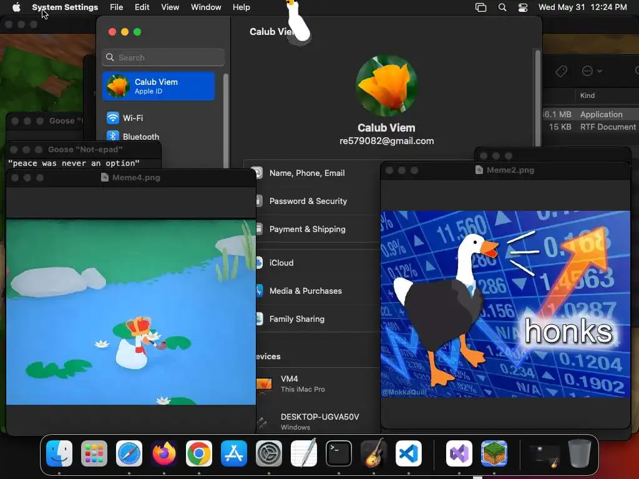Select the RTF Document row in Finder
Viewport: 639px width, 479px height.
point(591,127)
